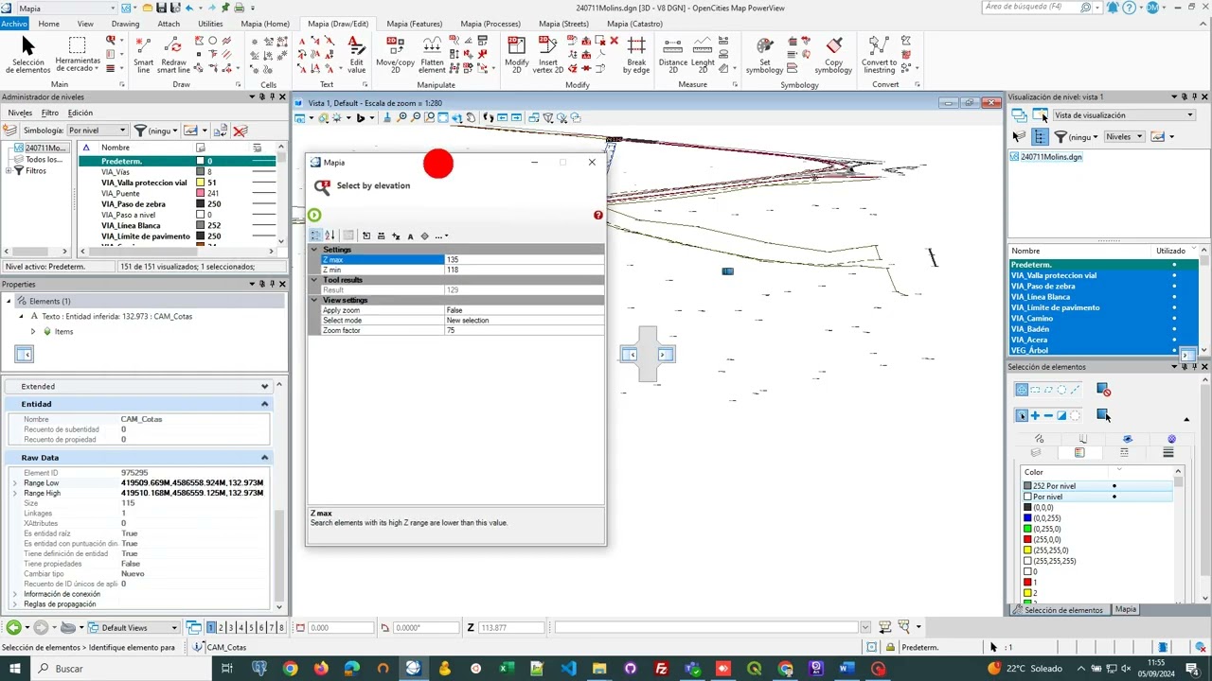Open the red help icon in Mapia dialog
This screenshot has width=1212, height=681.
(597, 215)
